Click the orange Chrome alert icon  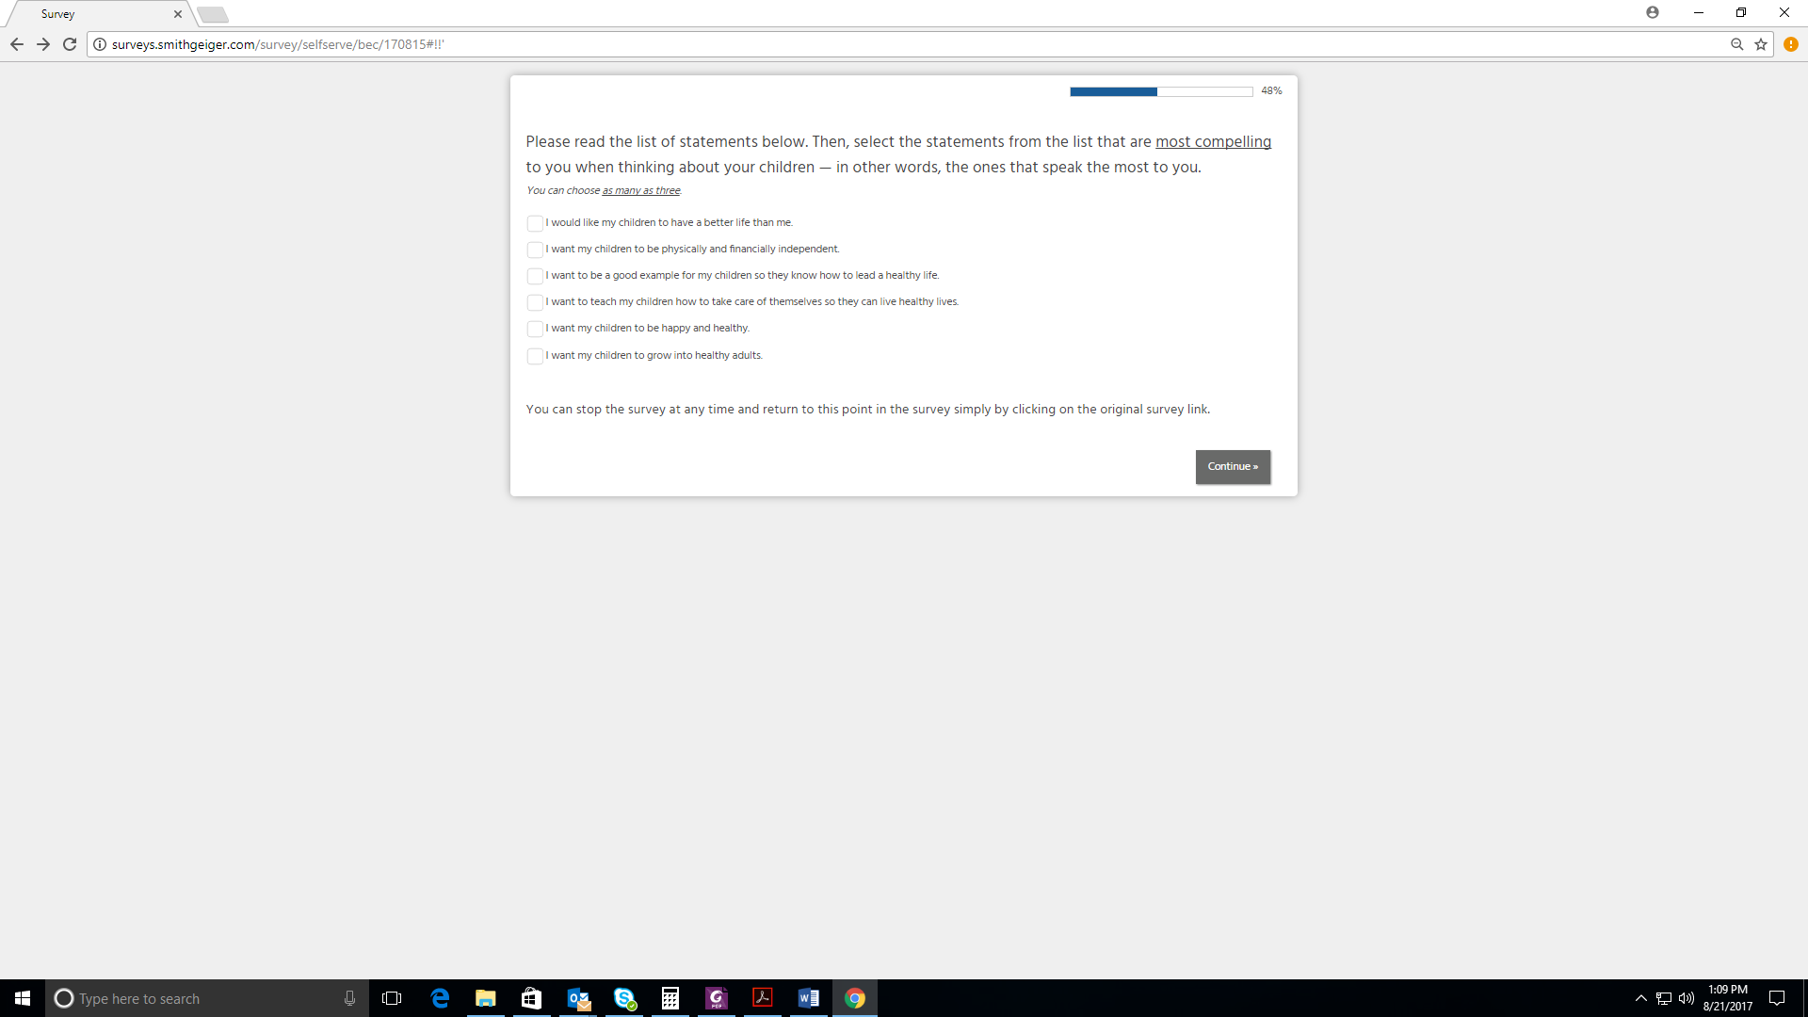1791,44
